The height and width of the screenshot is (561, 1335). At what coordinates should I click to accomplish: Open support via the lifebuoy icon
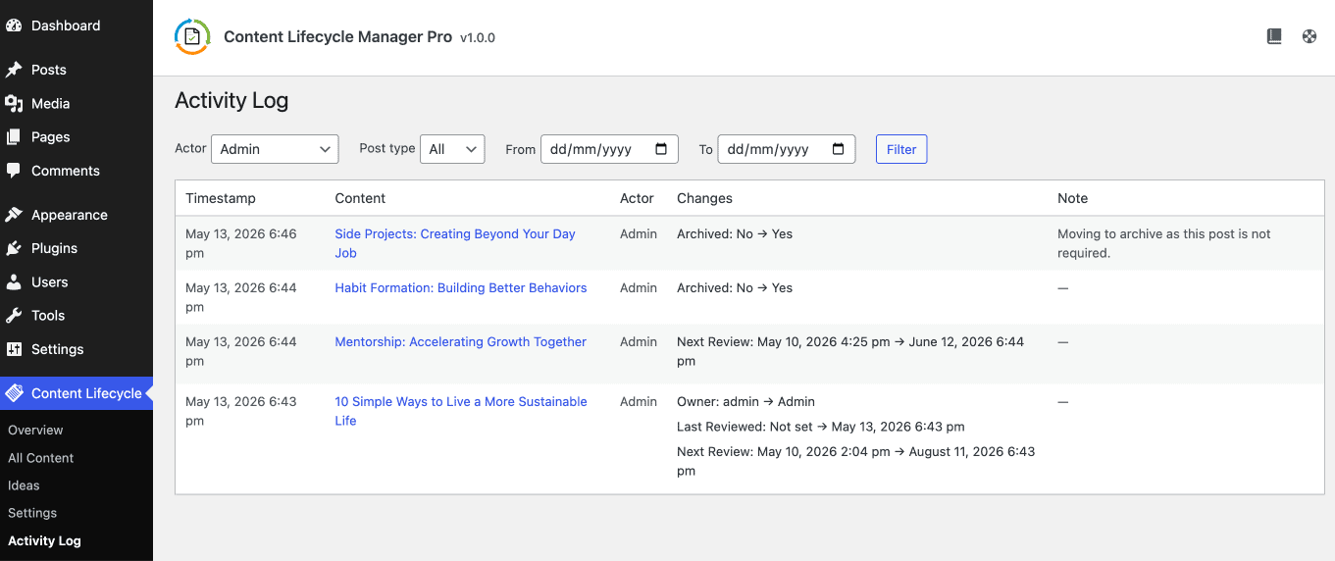click(x=1309, y=36)
